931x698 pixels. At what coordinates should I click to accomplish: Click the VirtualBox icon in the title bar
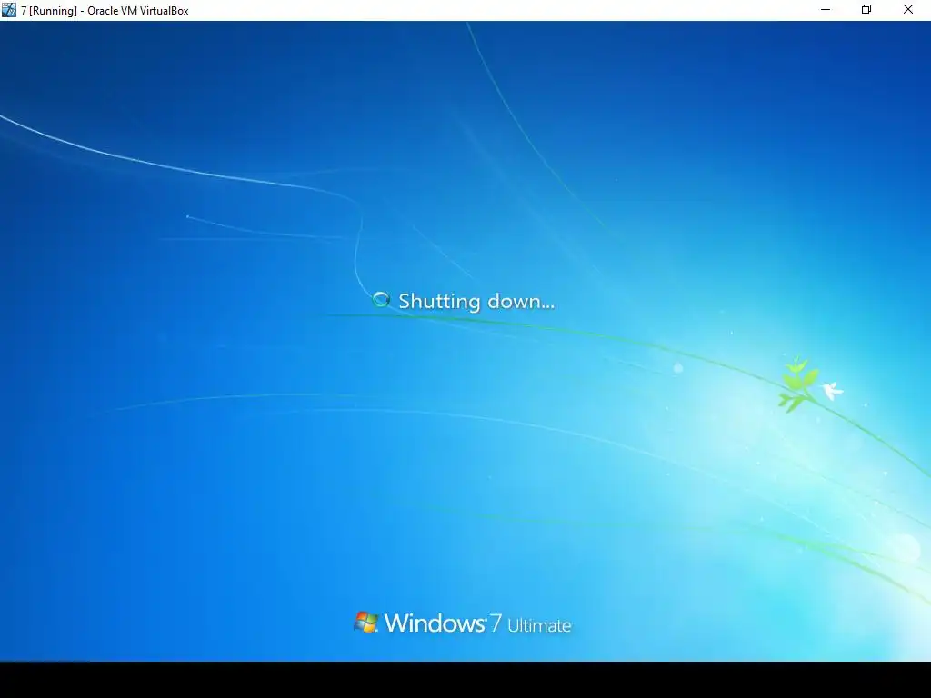9,10
